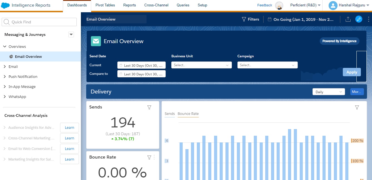The width and height of the screenshot is (372, 180).
Task: Click Learn next to Email to Web Conversion
Action: click(x=69, y=149)
